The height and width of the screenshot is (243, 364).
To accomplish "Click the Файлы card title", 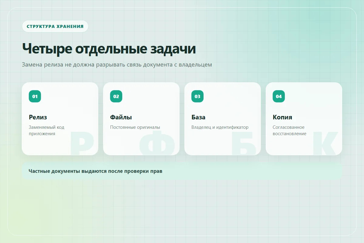I will point(121,117).
